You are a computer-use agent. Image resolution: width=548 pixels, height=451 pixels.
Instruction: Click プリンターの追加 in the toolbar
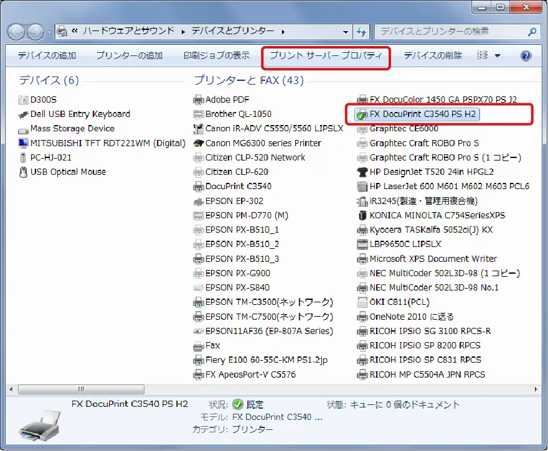(x=130, y=55)
